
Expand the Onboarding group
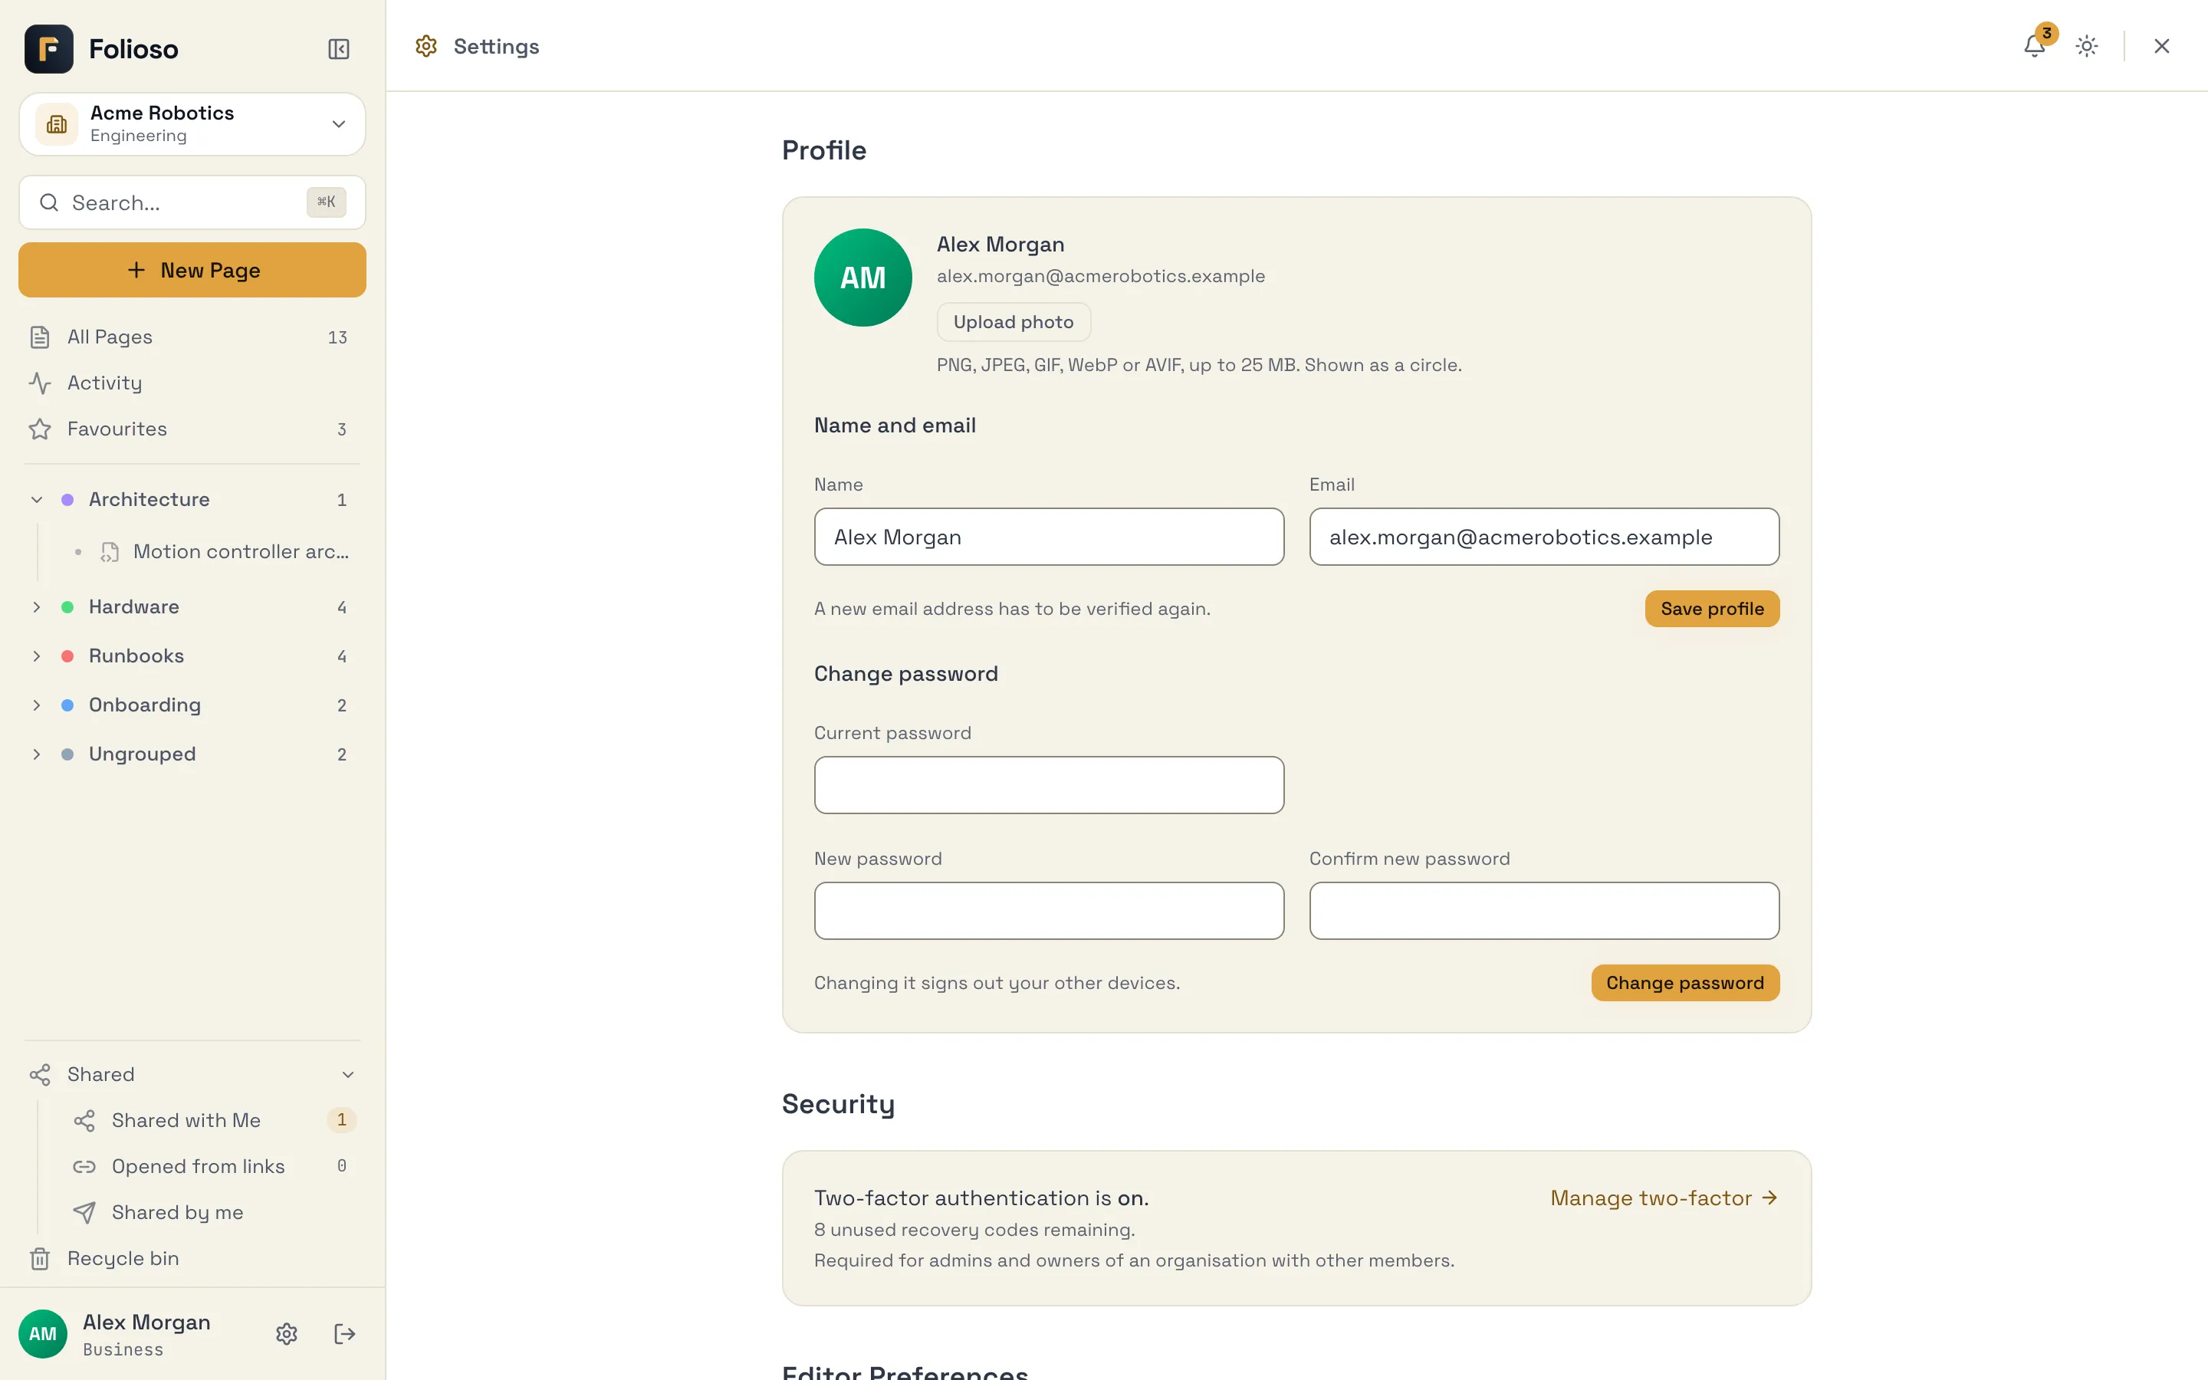37,705
